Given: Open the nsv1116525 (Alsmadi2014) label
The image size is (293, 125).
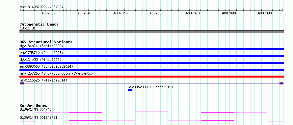Looking at the screenshot, I should coord(43,80).
